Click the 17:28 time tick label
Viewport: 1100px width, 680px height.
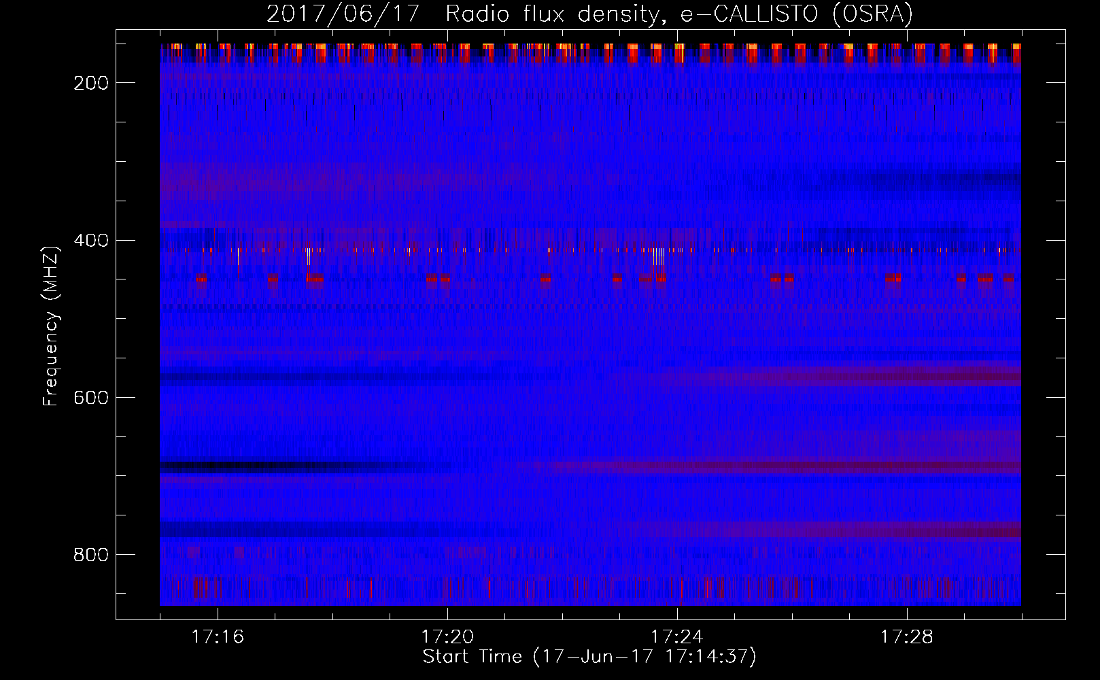coord(907,636)
